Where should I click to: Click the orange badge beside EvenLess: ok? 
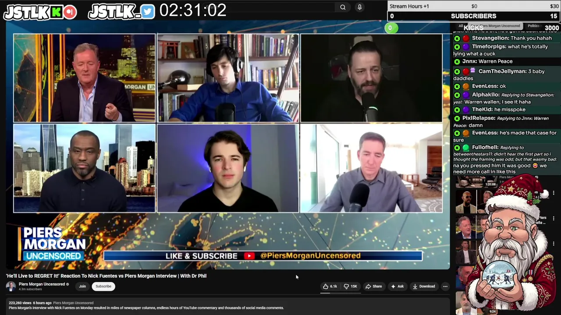tap(466, 87)
